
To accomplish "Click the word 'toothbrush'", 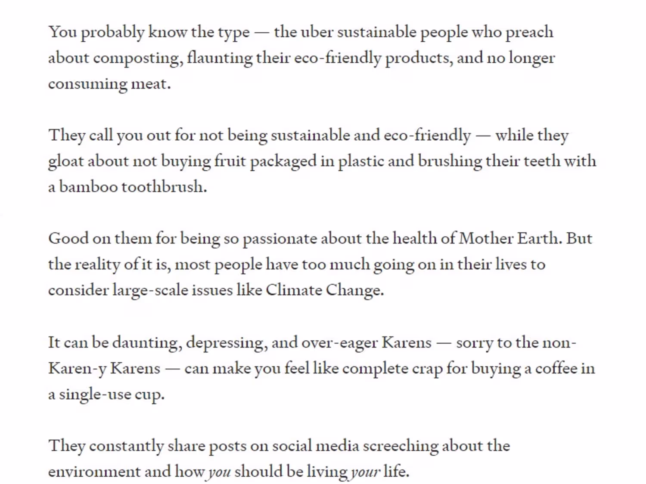I will pos(164,187).
